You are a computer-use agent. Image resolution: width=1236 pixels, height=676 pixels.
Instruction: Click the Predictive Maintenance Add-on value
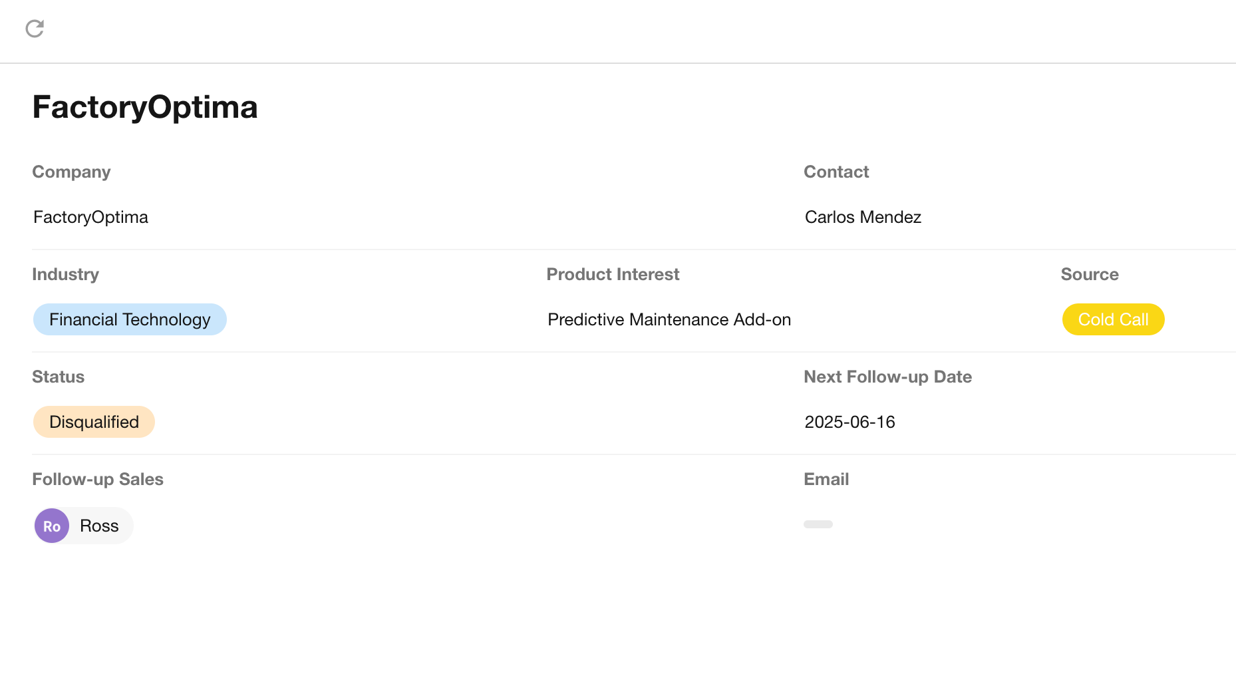click(x=669, y=319)
